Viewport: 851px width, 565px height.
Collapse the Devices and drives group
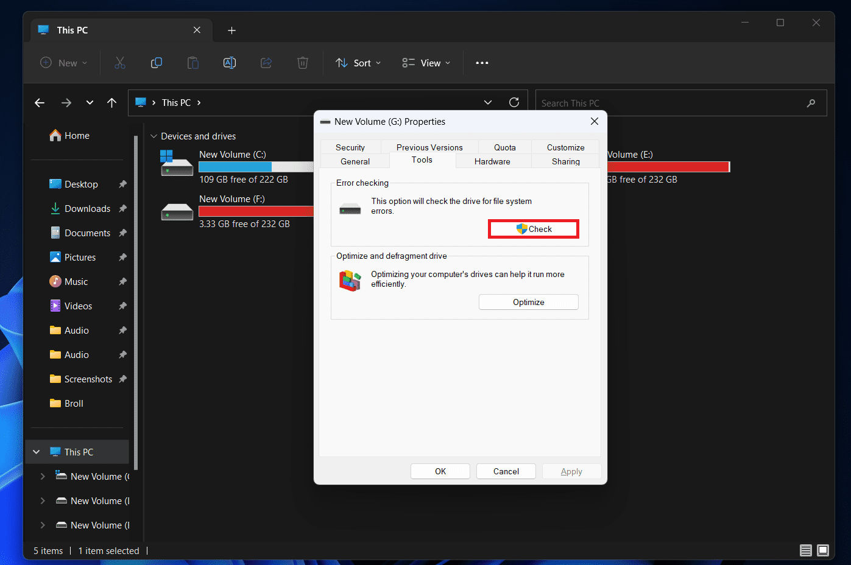point(154,136)
